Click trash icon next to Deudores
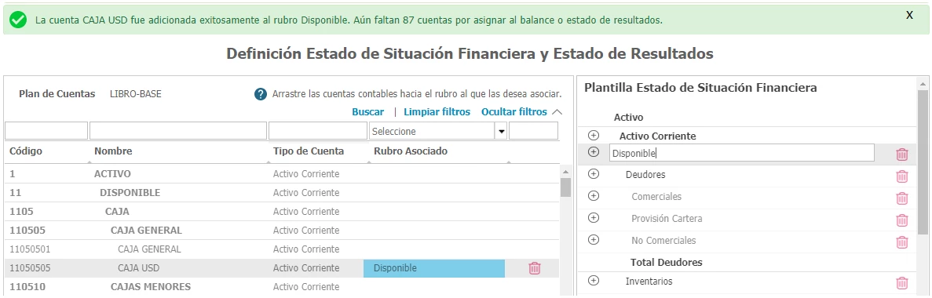 click(x=901, y=176)
